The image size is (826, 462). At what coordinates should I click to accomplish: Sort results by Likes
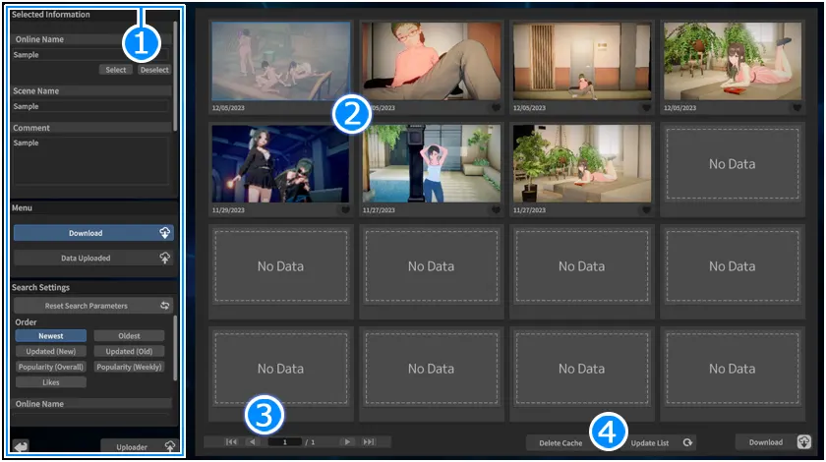coord(50,381)
